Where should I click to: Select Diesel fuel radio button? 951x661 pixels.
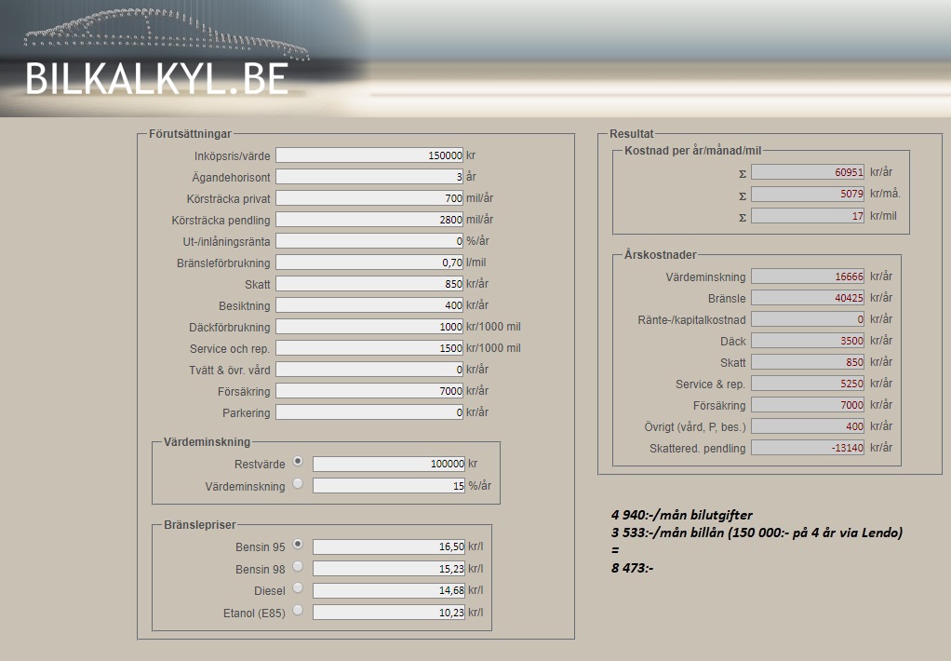click(x=298, y=588)
